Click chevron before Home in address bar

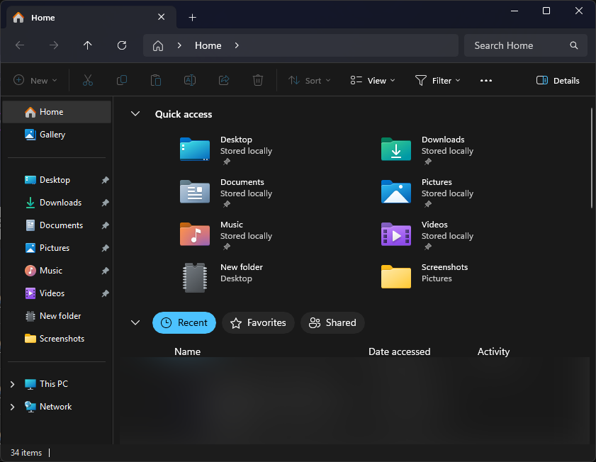179,45
